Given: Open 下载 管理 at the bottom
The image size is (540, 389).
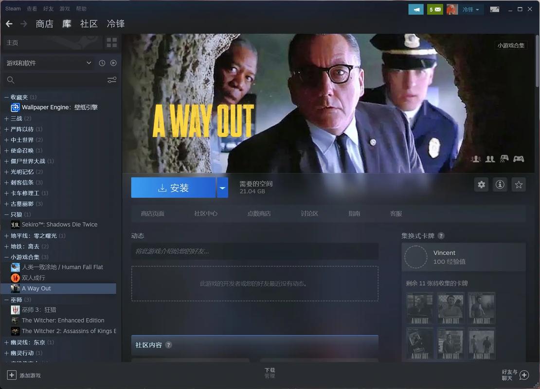Looking at the screenshot, I should coord(270,373).
